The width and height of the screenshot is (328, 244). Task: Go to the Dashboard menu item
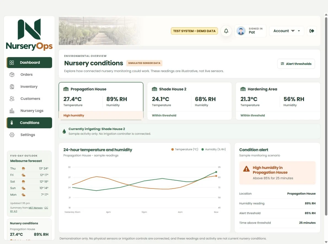29,63
